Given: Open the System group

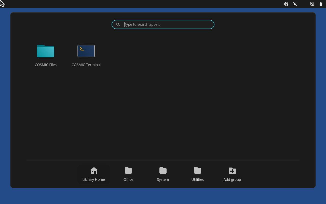Looking at the screenshot, I should (x=163, y=174).
